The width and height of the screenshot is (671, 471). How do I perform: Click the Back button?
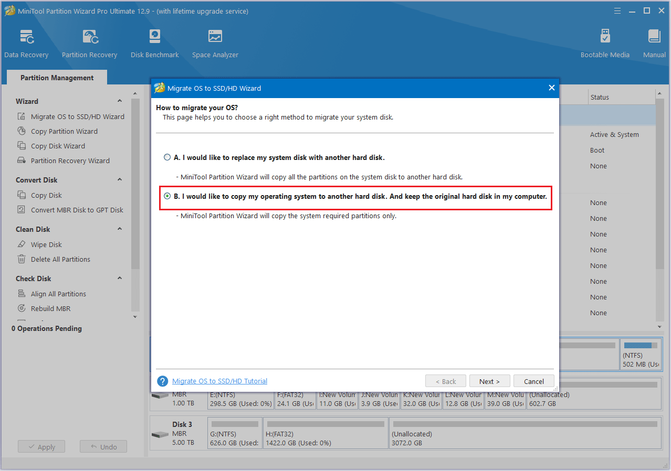click(446, 381)
